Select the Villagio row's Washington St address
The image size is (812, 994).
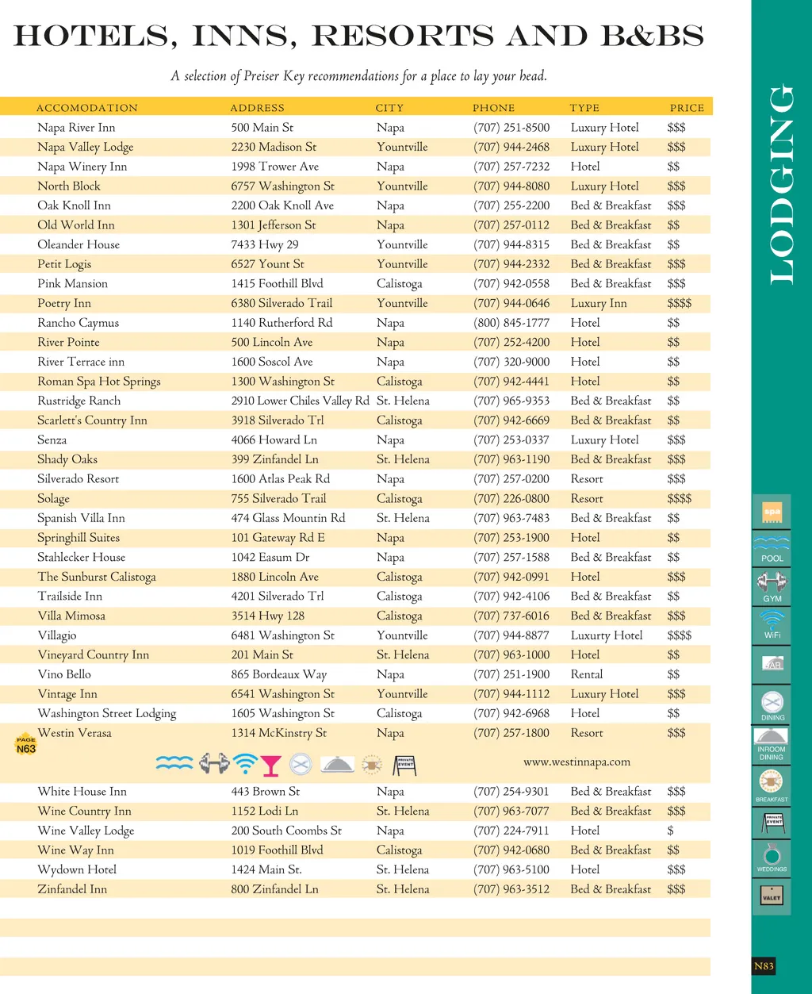[282, 635]
